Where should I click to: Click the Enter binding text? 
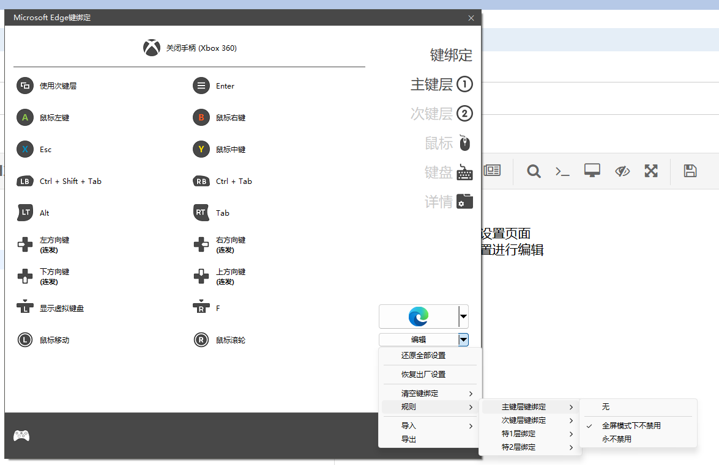[225, 86]
